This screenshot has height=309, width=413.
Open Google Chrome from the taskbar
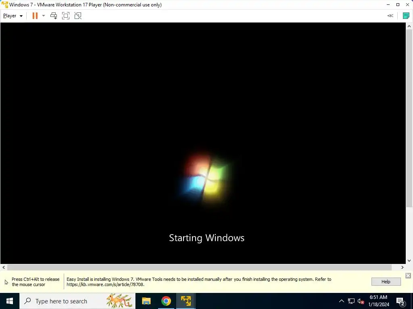tap(166, 301)
